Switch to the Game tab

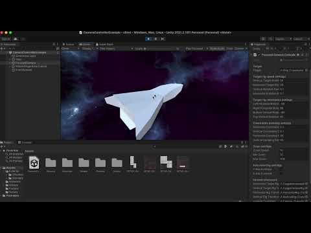coord(85,44)
